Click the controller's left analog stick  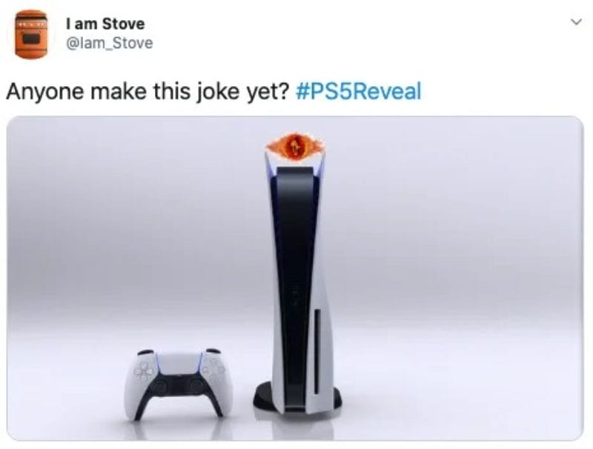point(159,386)
